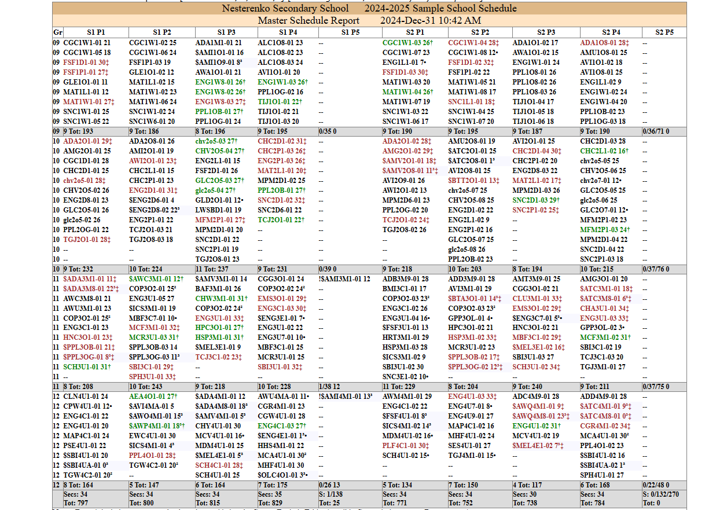Image resolution: width=727 pixels, height=510 pixels.
Task: Open section SPH4U1-01
Action: pos(602,475)
